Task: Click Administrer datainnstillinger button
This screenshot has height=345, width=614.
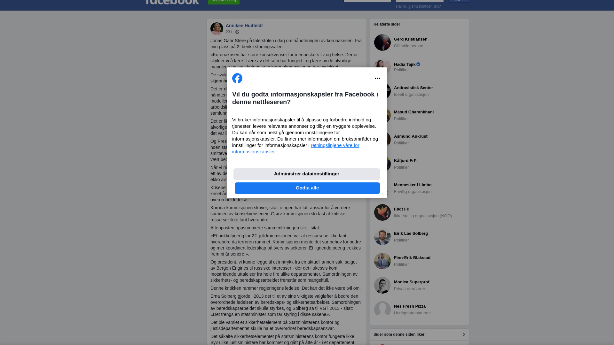Action: pyautogui.click(x=307, y=174)
